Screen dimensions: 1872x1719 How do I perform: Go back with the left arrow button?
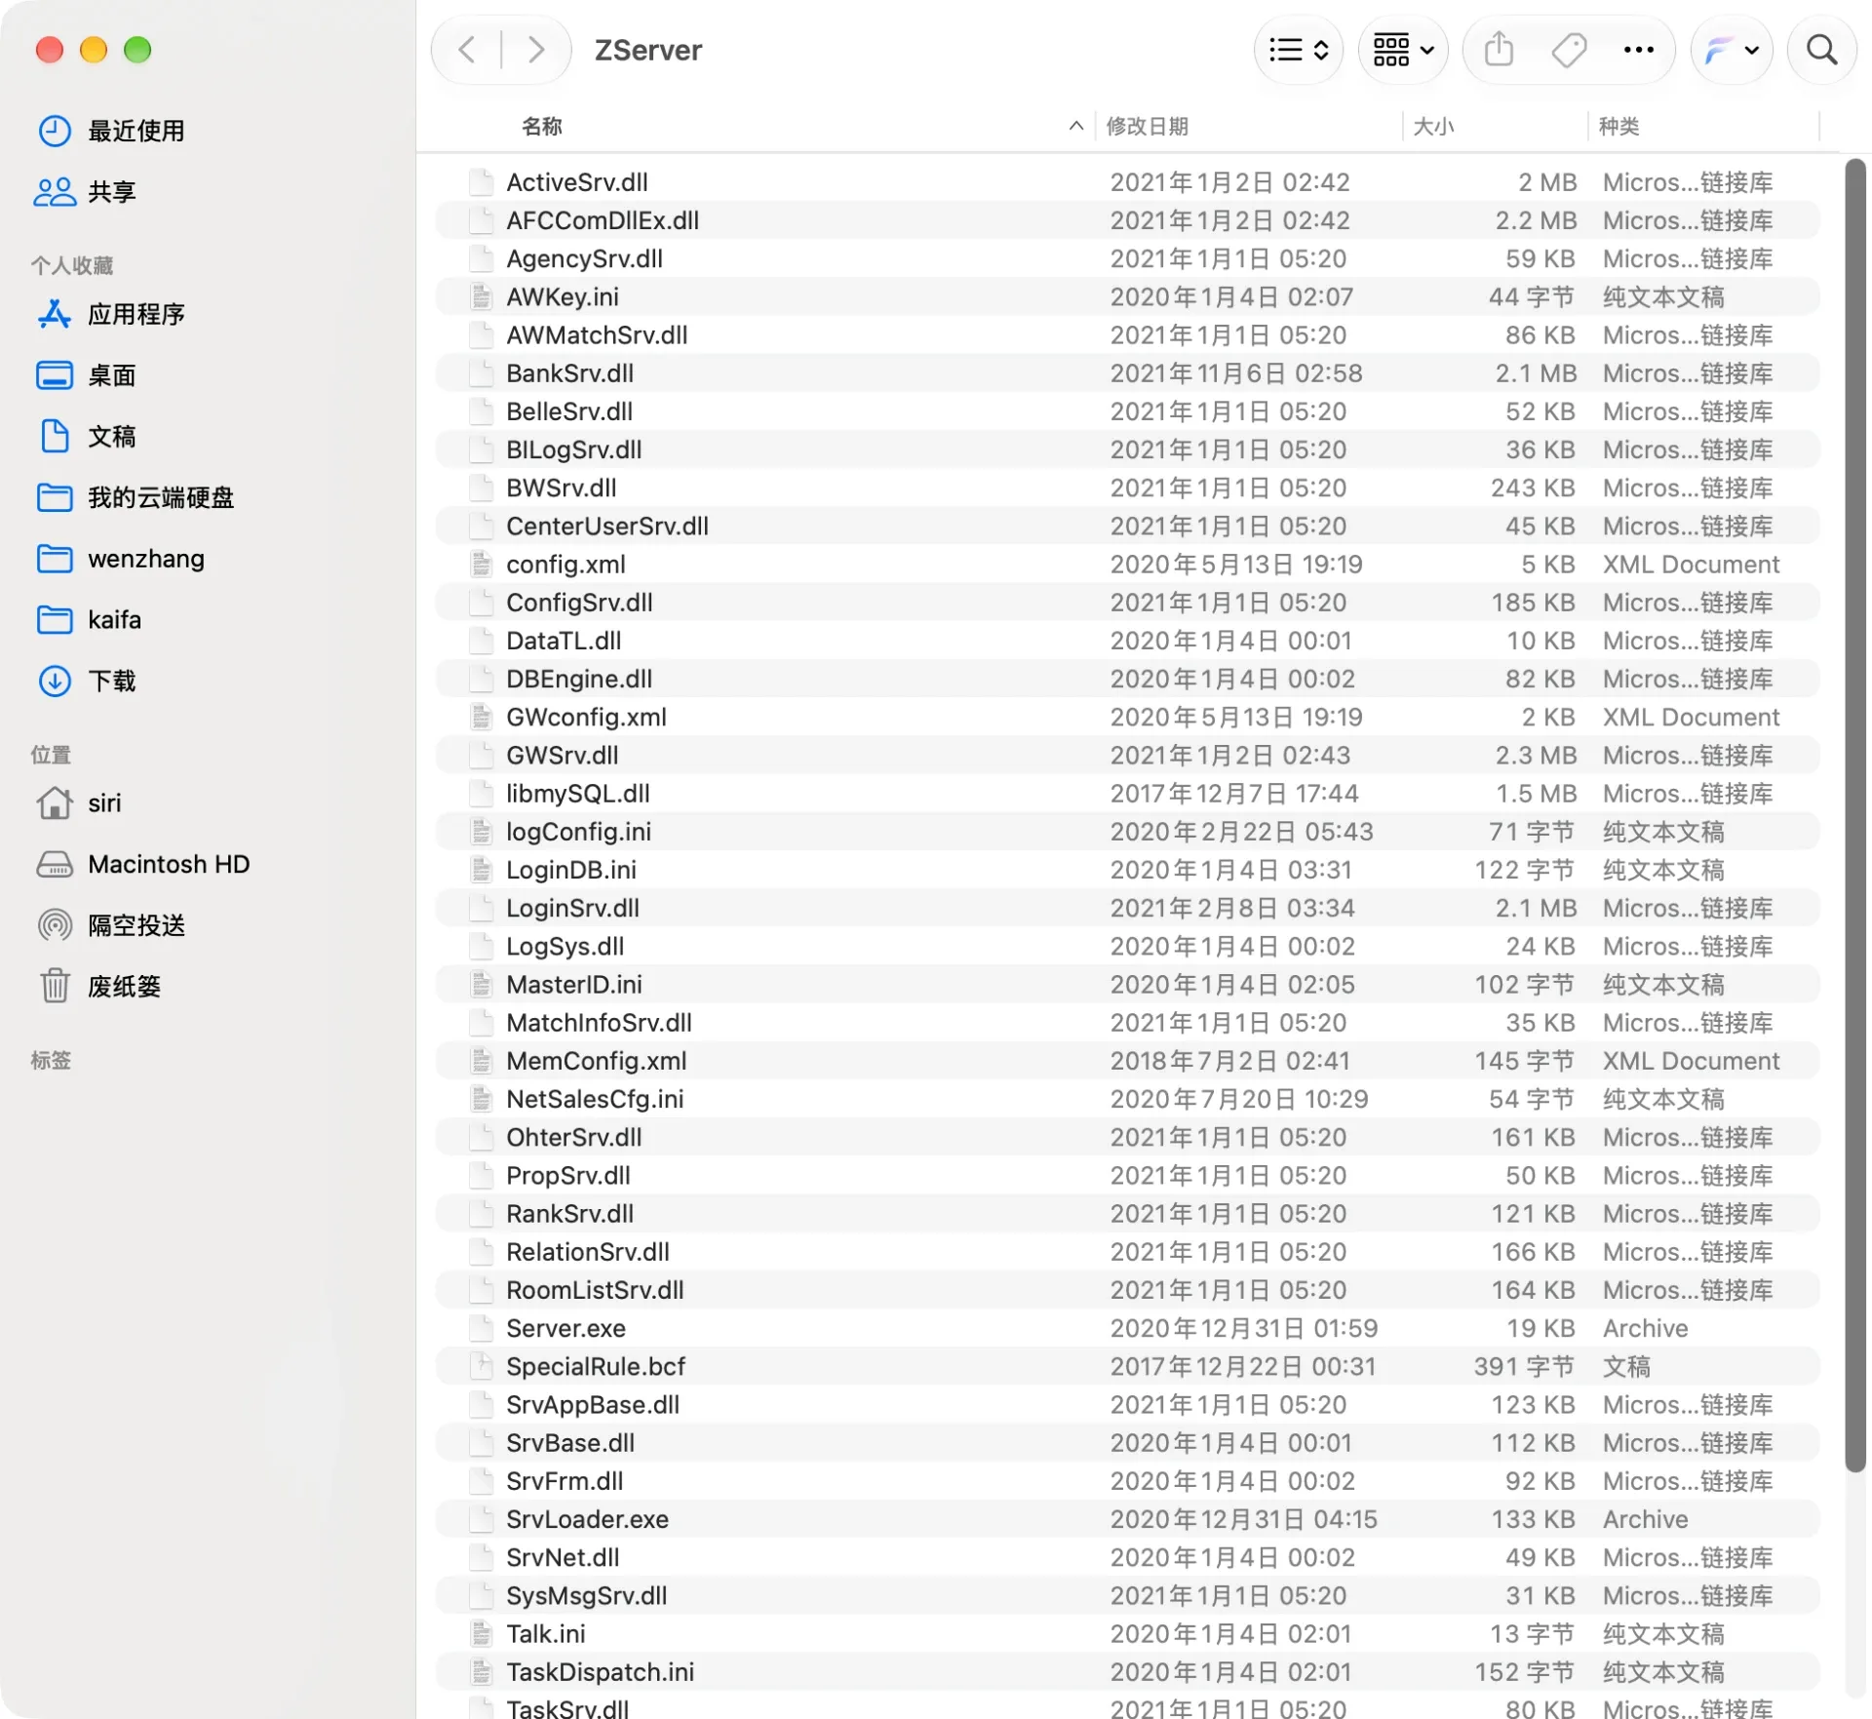pyautogui.click(x=467, y=50)
